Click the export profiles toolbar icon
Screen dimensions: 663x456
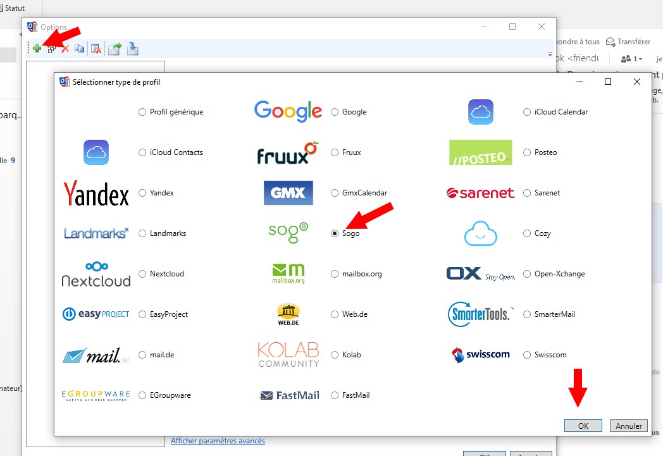pyautogui.click(x=115, y=49)
